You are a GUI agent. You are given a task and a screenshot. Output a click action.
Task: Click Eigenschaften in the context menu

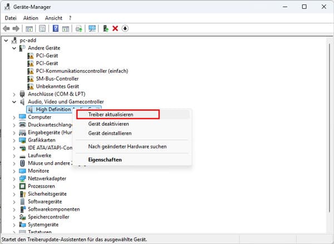click(x=105, y=160)
